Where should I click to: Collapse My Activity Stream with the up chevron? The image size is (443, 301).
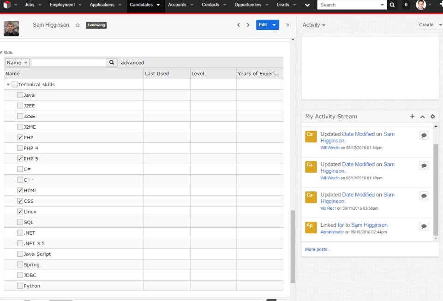(x=422, y=117)
